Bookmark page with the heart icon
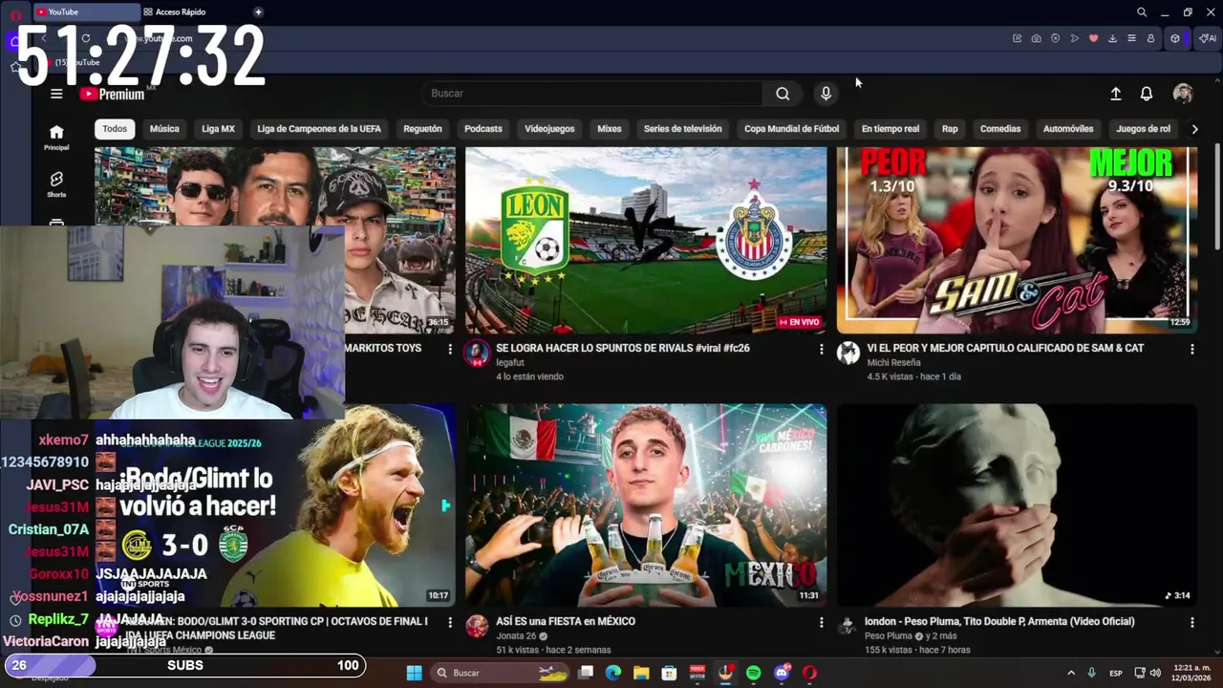 [x=1093, y=38]
